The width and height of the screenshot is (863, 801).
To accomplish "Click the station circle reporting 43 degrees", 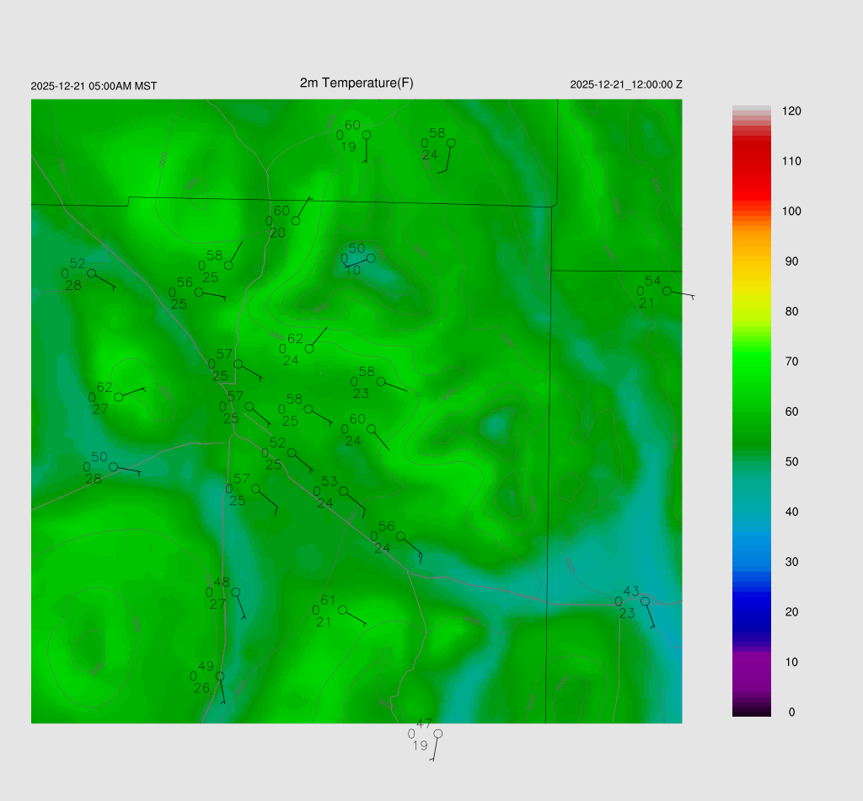I will coord(645,601).
